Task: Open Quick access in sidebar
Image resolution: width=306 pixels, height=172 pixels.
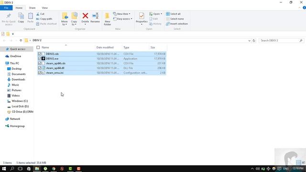Action: pos(17,49)
